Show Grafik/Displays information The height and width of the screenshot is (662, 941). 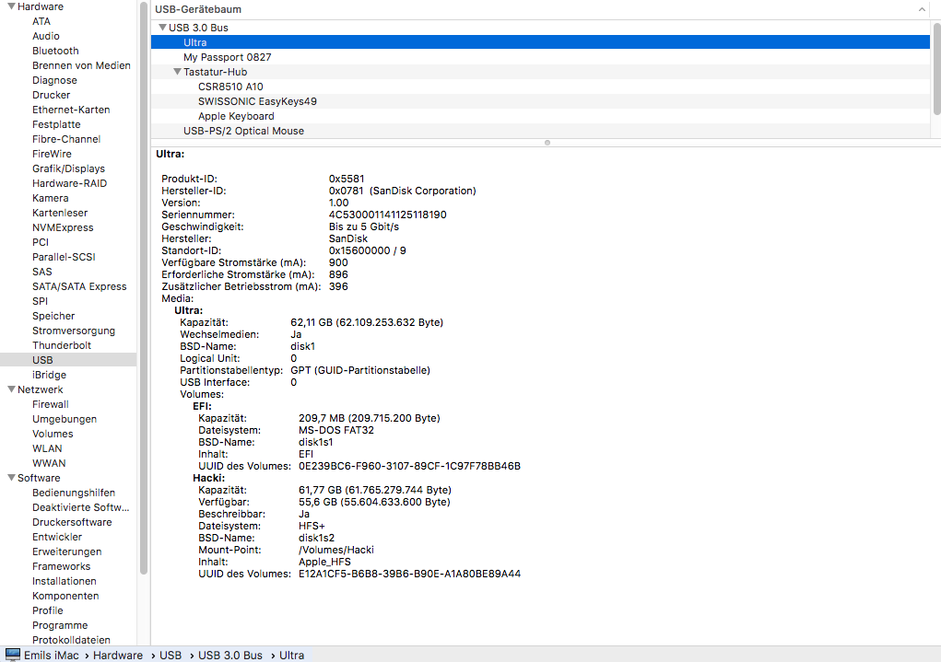68,168
